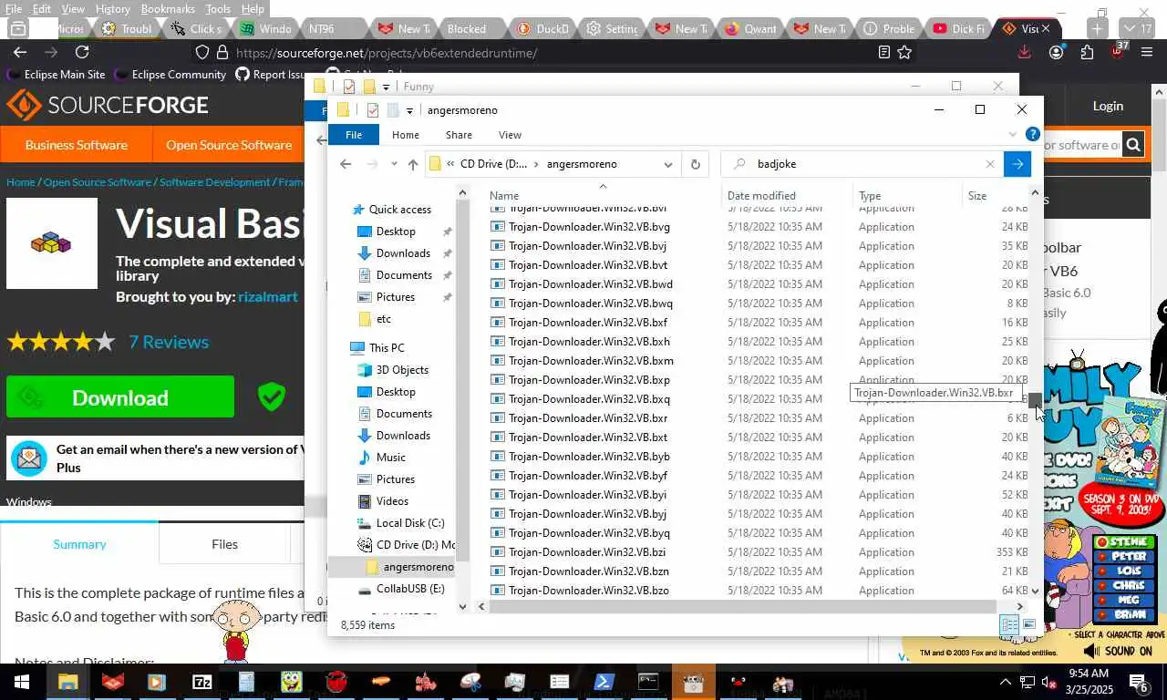1167x700 pixels.
Task: Open the 7 Reviews link
Action: pyautogui.click(x=169, y=342)
